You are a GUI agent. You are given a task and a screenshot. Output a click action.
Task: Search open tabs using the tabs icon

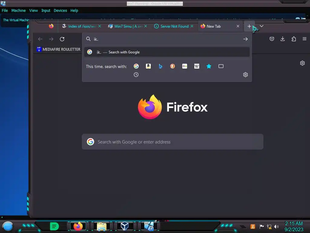pyautogui.click(x=221, y=66)
